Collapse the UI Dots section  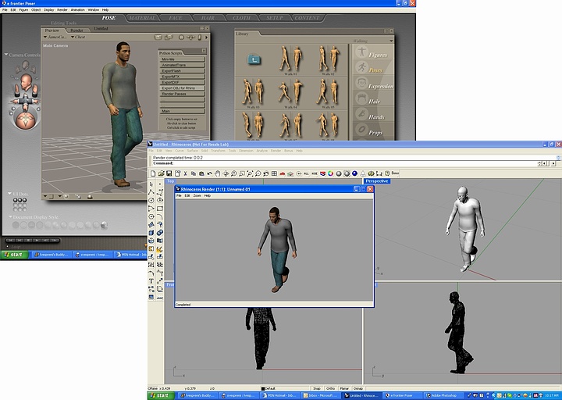tap(9, 194)
